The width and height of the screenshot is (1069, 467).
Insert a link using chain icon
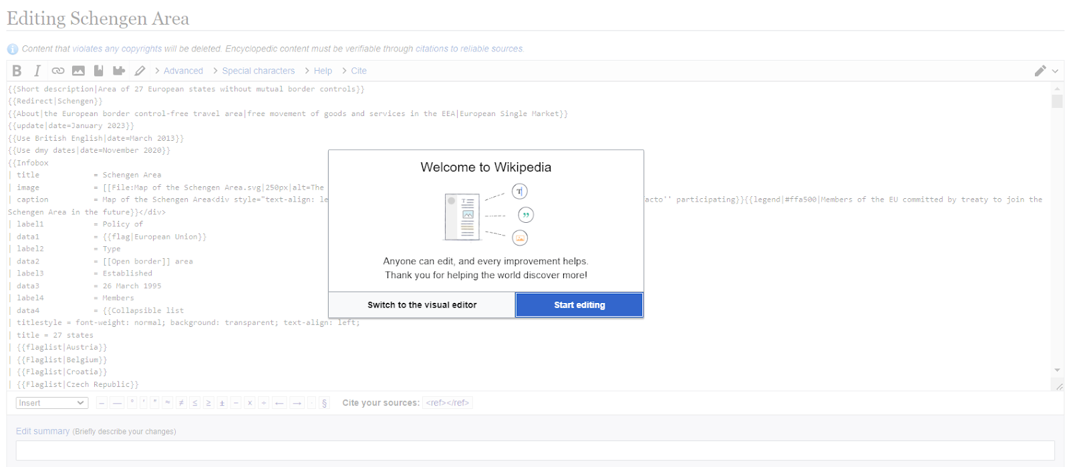tap(58, 71)
